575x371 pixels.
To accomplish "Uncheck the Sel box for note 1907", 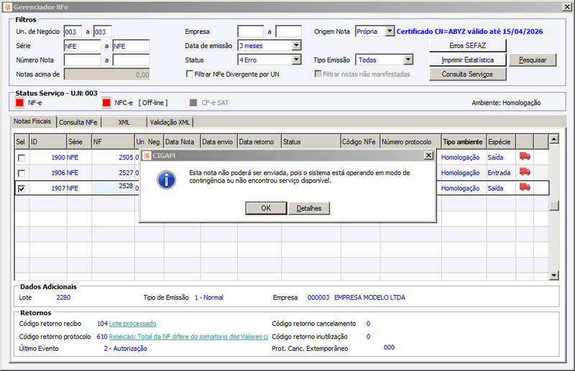I will tap(22, 189).
